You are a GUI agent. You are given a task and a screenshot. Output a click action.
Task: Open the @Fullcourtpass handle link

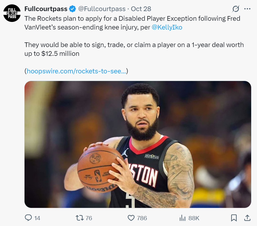coord(102,9)
